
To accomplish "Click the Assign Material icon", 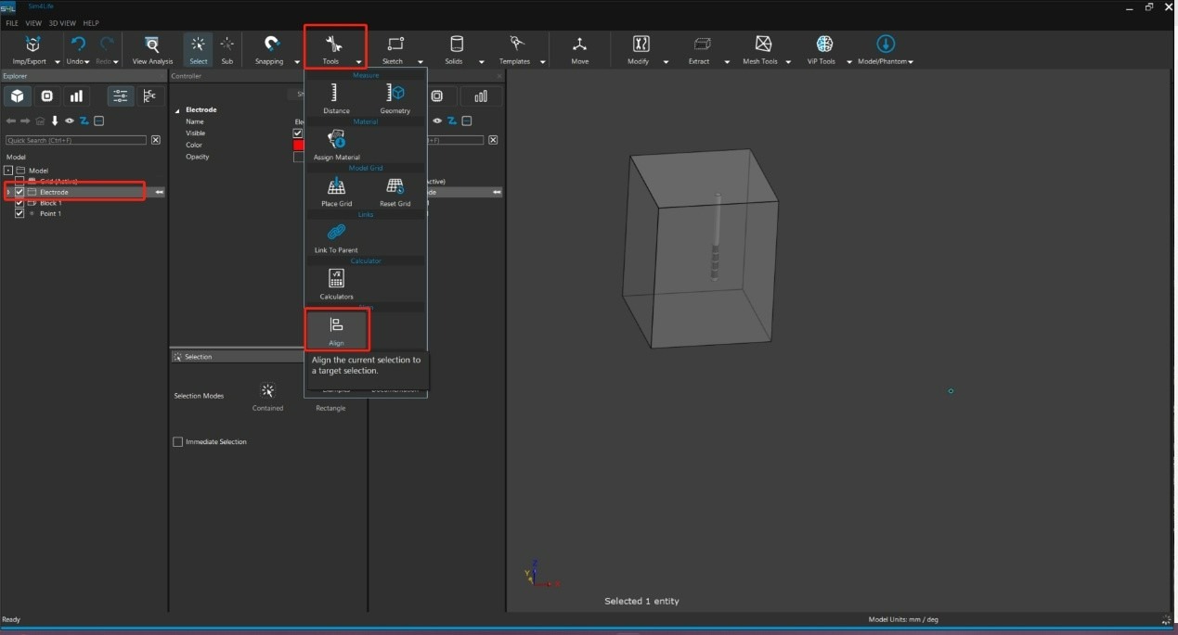I will tap(336, 143).
